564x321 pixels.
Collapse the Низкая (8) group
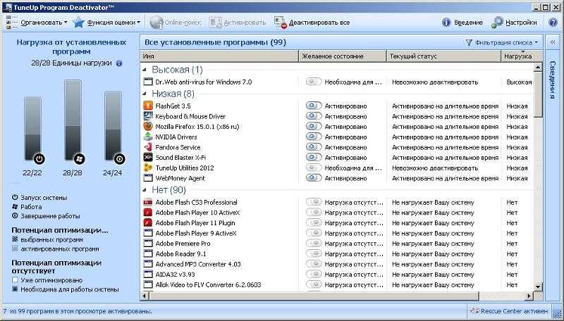coord(145,94)
